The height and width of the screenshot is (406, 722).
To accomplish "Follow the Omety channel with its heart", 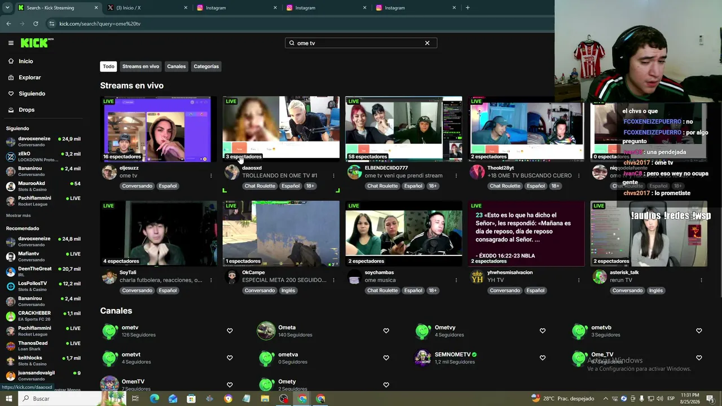I will coord(386,385).
